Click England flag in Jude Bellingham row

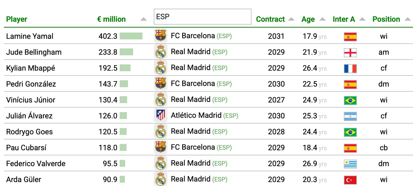pos(350,52)
